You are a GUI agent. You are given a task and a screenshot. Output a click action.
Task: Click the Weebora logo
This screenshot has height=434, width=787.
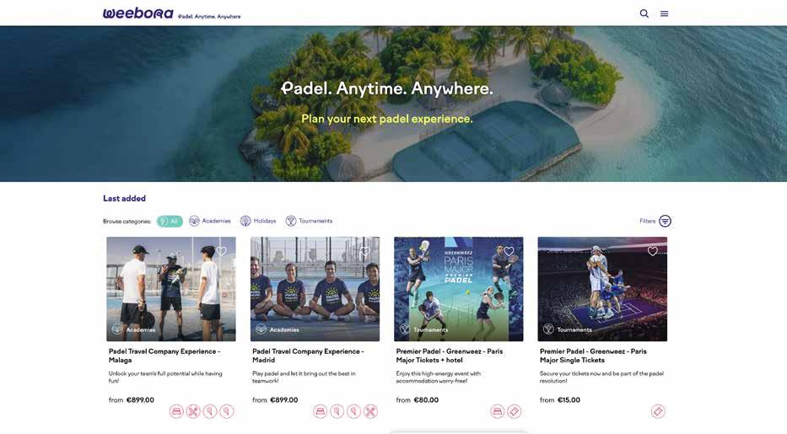pos(138,13)
